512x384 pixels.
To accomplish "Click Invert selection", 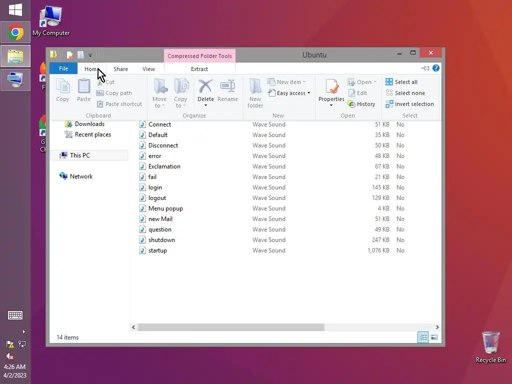I will (x=410, y=104).
